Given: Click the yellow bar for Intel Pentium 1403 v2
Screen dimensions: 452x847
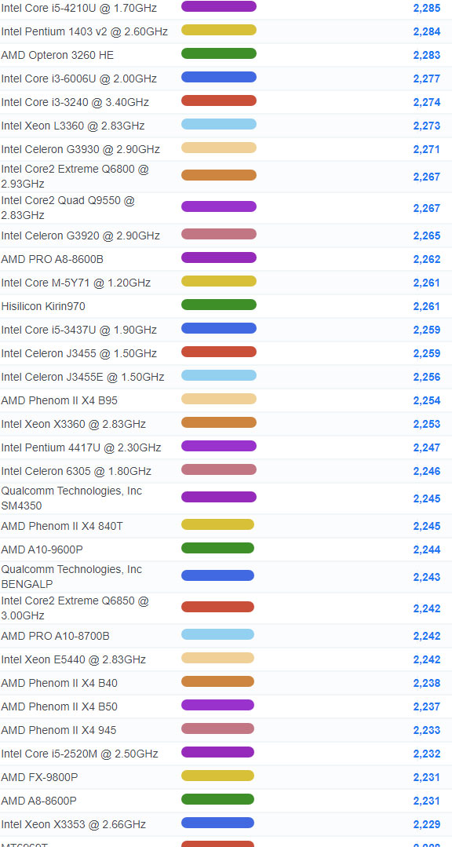Looking at the screenshot, I should [219, 30].
